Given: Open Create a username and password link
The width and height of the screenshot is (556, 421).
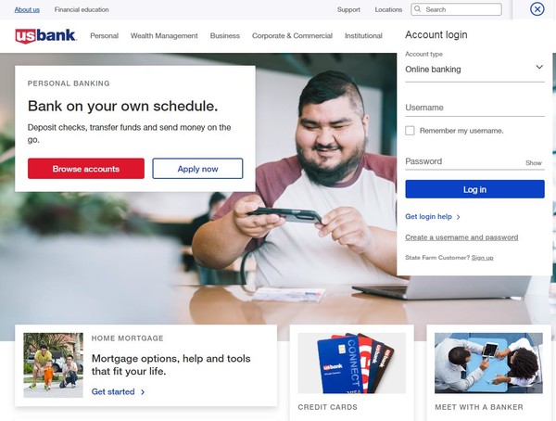Looking at the screenshot, I should [x=461, y=237].
